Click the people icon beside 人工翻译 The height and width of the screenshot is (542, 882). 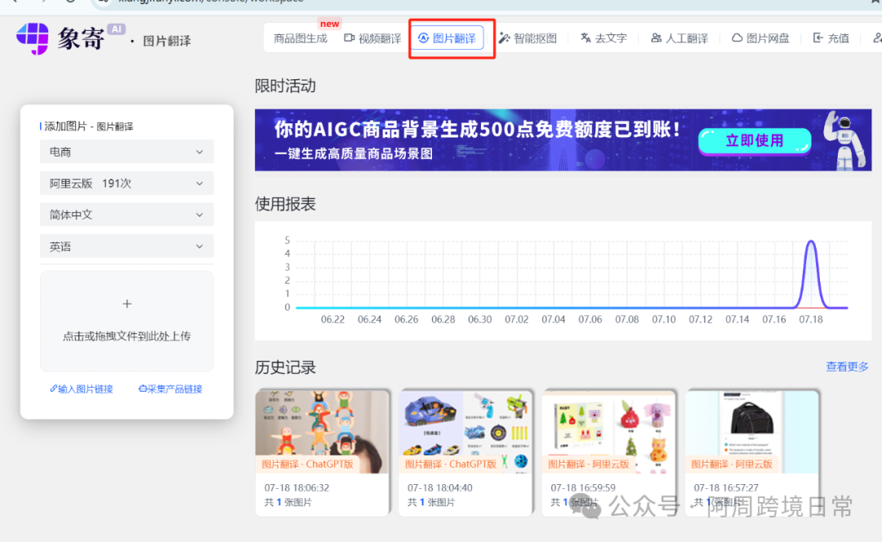[656, 38]
